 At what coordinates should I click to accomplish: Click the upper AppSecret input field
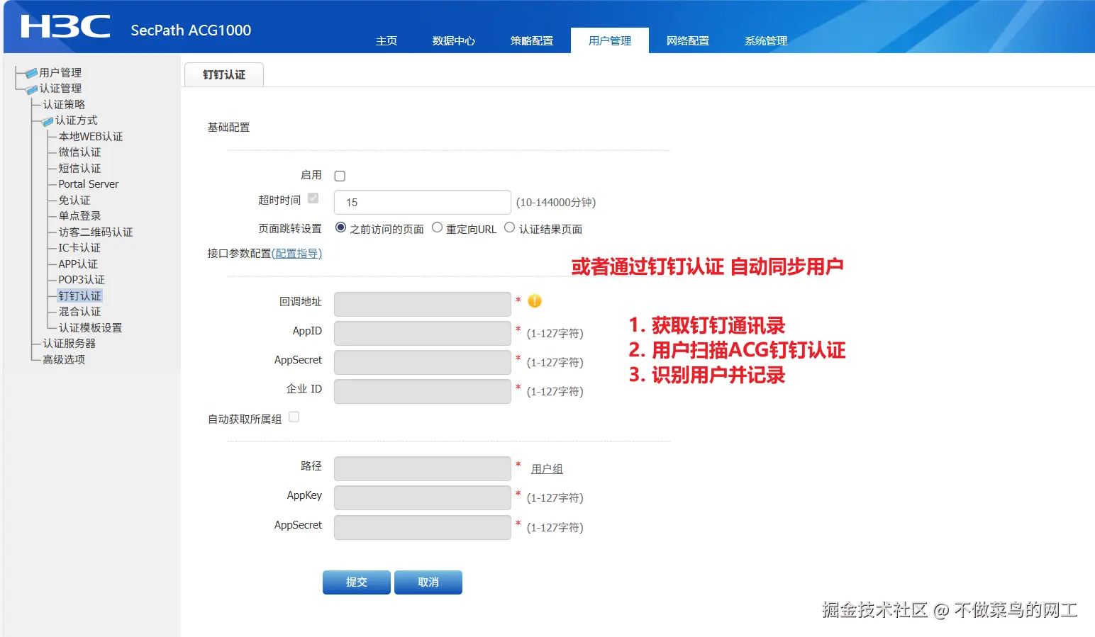tap(423, 362)
